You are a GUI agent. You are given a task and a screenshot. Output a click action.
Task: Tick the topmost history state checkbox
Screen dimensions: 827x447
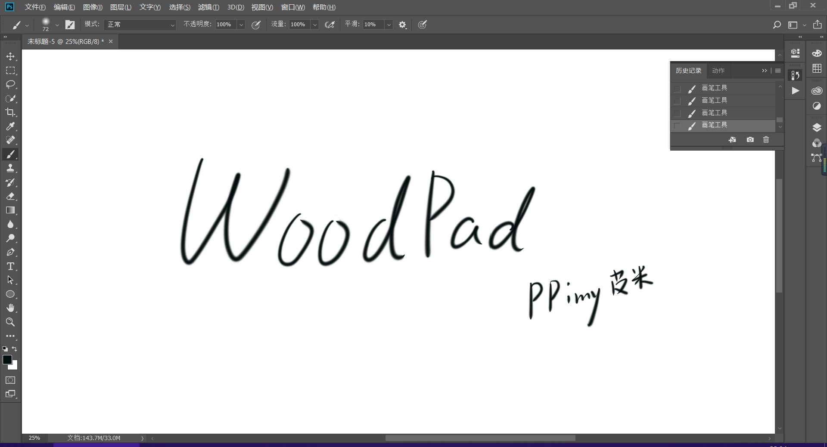tap(677, 89)
